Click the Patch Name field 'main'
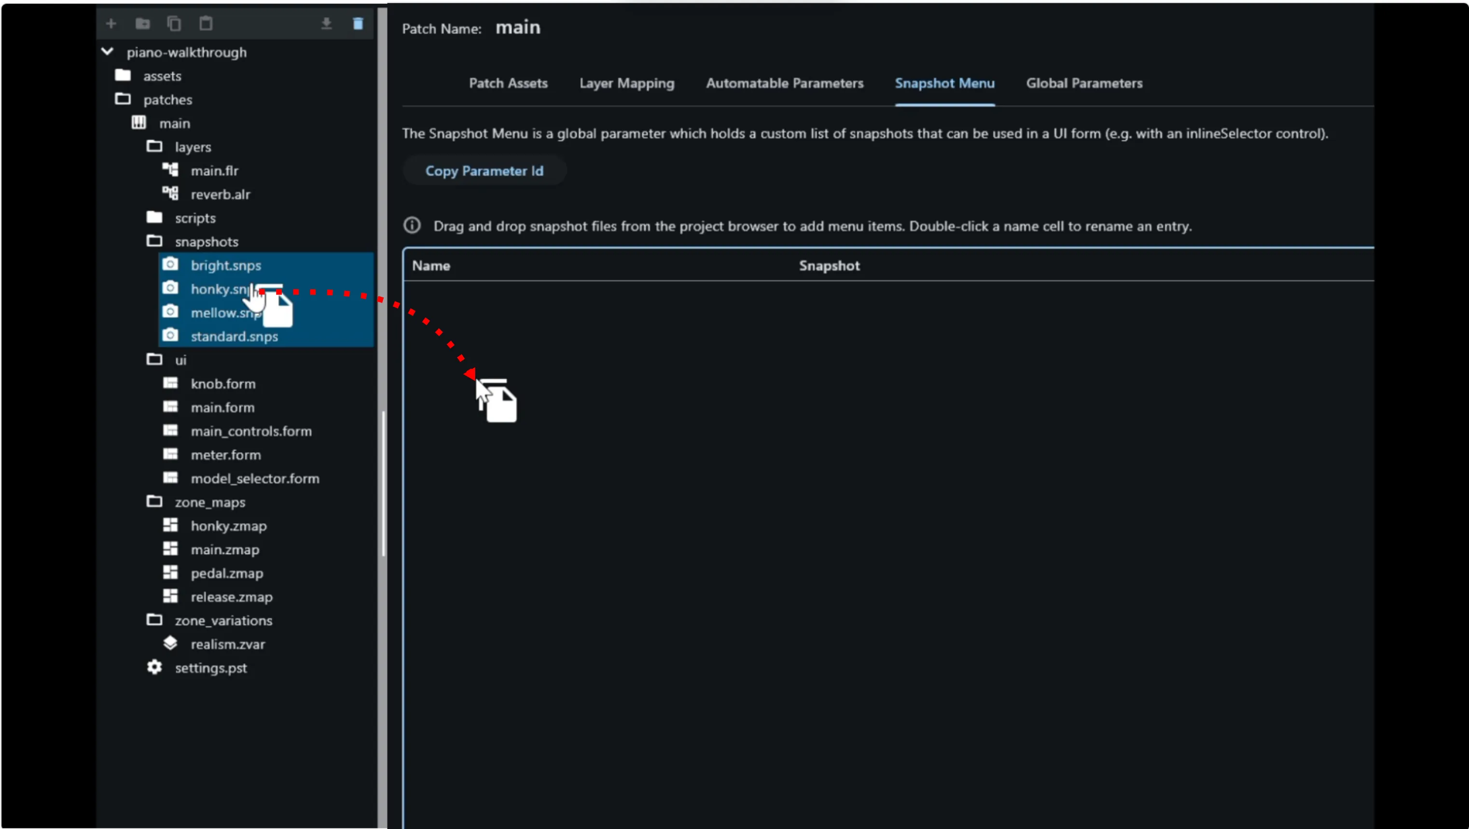Image resolution: width=1469 pixels, height=829 pixels. [518, 28]
